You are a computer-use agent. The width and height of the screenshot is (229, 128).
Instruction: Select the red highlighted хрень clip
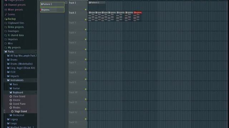tap(138, 13)
